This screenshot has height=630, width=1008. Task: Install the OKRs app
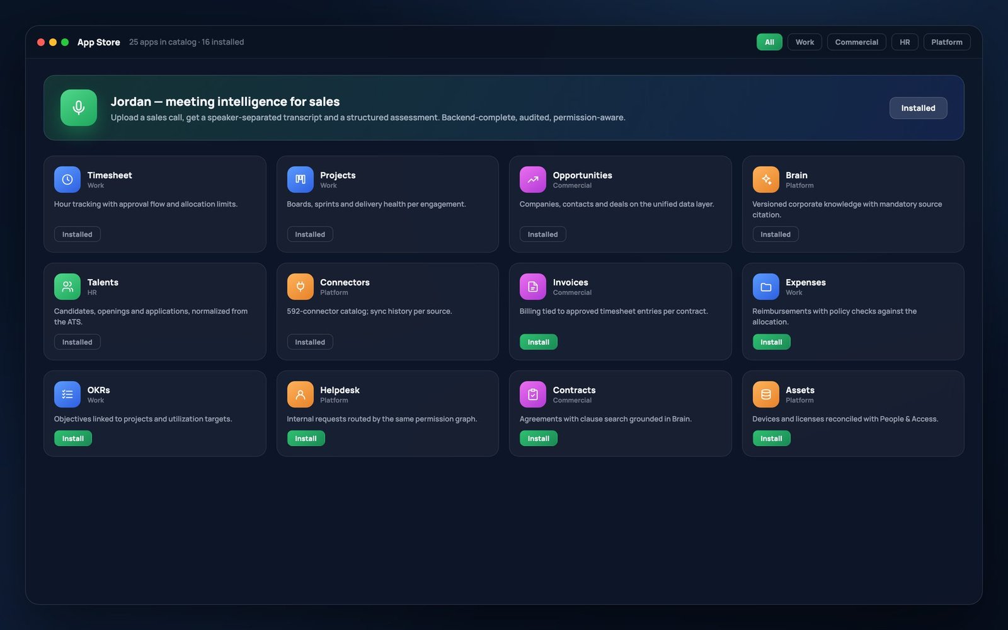pos(73,438)
